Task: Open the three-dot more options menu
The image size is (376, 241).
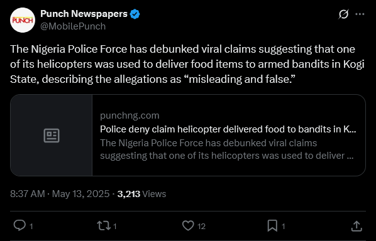Action: (x=360, y=14)
